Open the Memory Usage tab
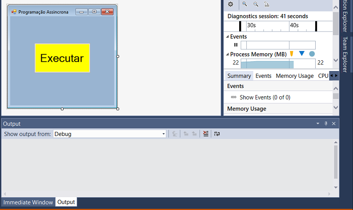This screenshot has width=353, height=210. point(295,76)
